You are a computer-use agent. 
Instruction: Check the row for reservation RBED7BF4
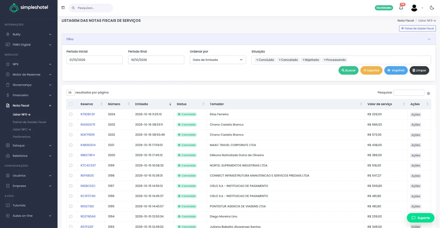71,155
